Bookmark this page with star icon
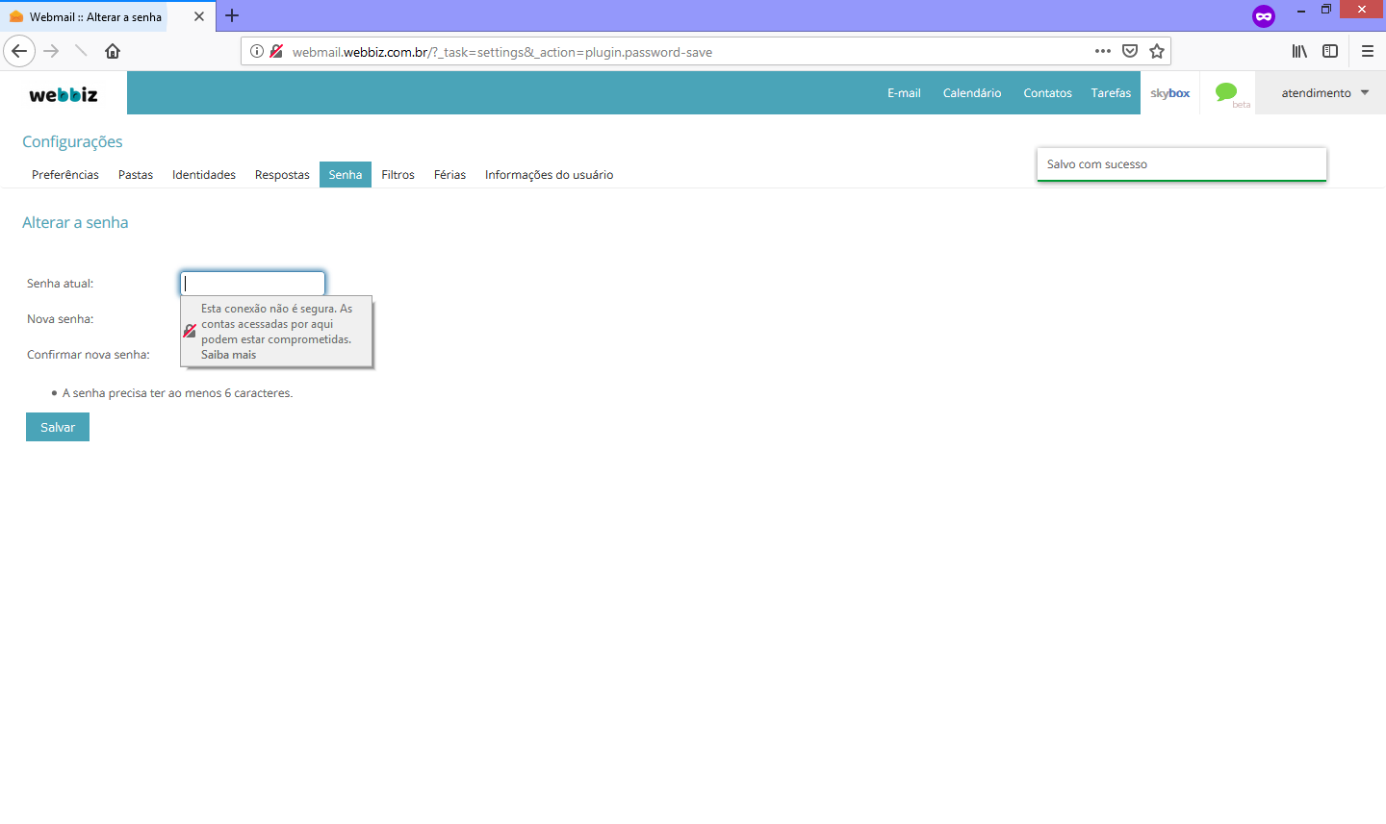This screenshot has height=824, width=1386. (1157, 52)
